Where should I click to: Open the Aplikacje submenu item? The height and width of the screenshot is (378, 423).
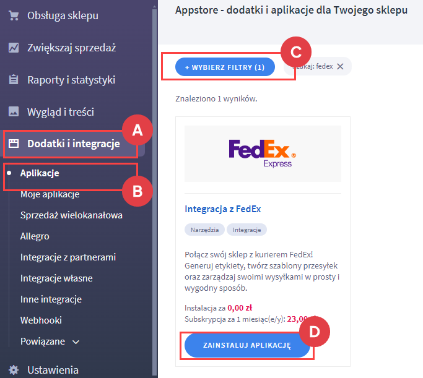pos(40,173)
